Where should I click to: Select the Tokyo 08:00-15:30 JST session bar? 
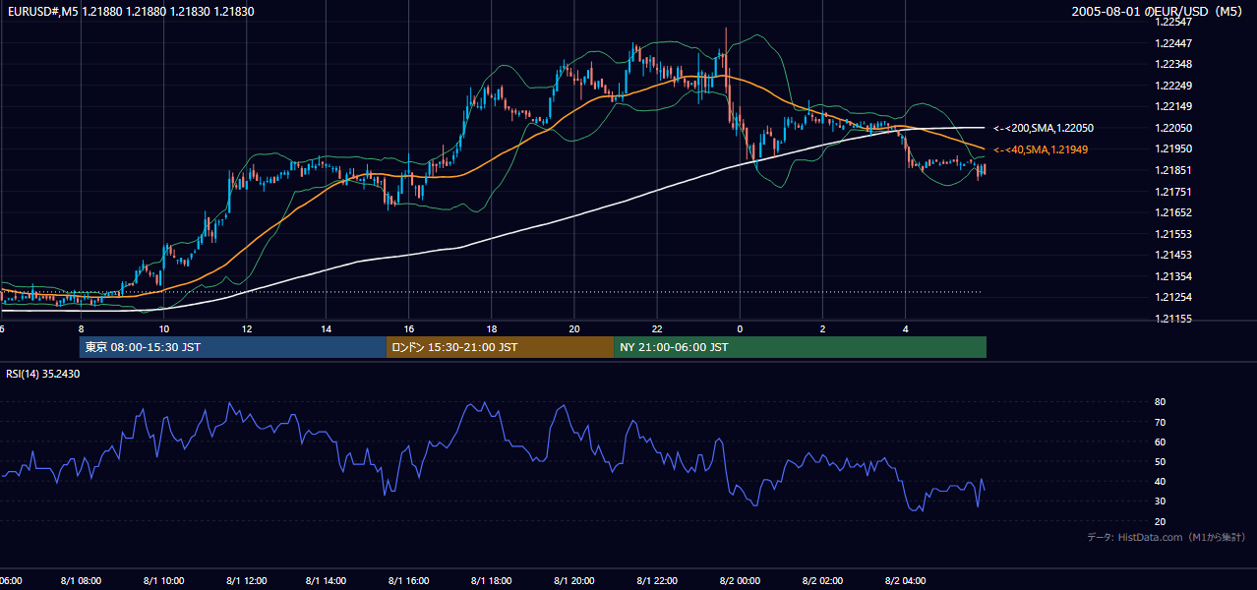point(232,347)
